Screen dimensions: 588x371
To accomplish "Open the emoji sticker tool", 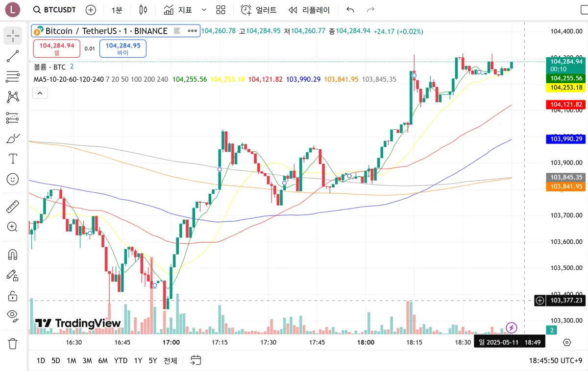I will tap(13, 179).
